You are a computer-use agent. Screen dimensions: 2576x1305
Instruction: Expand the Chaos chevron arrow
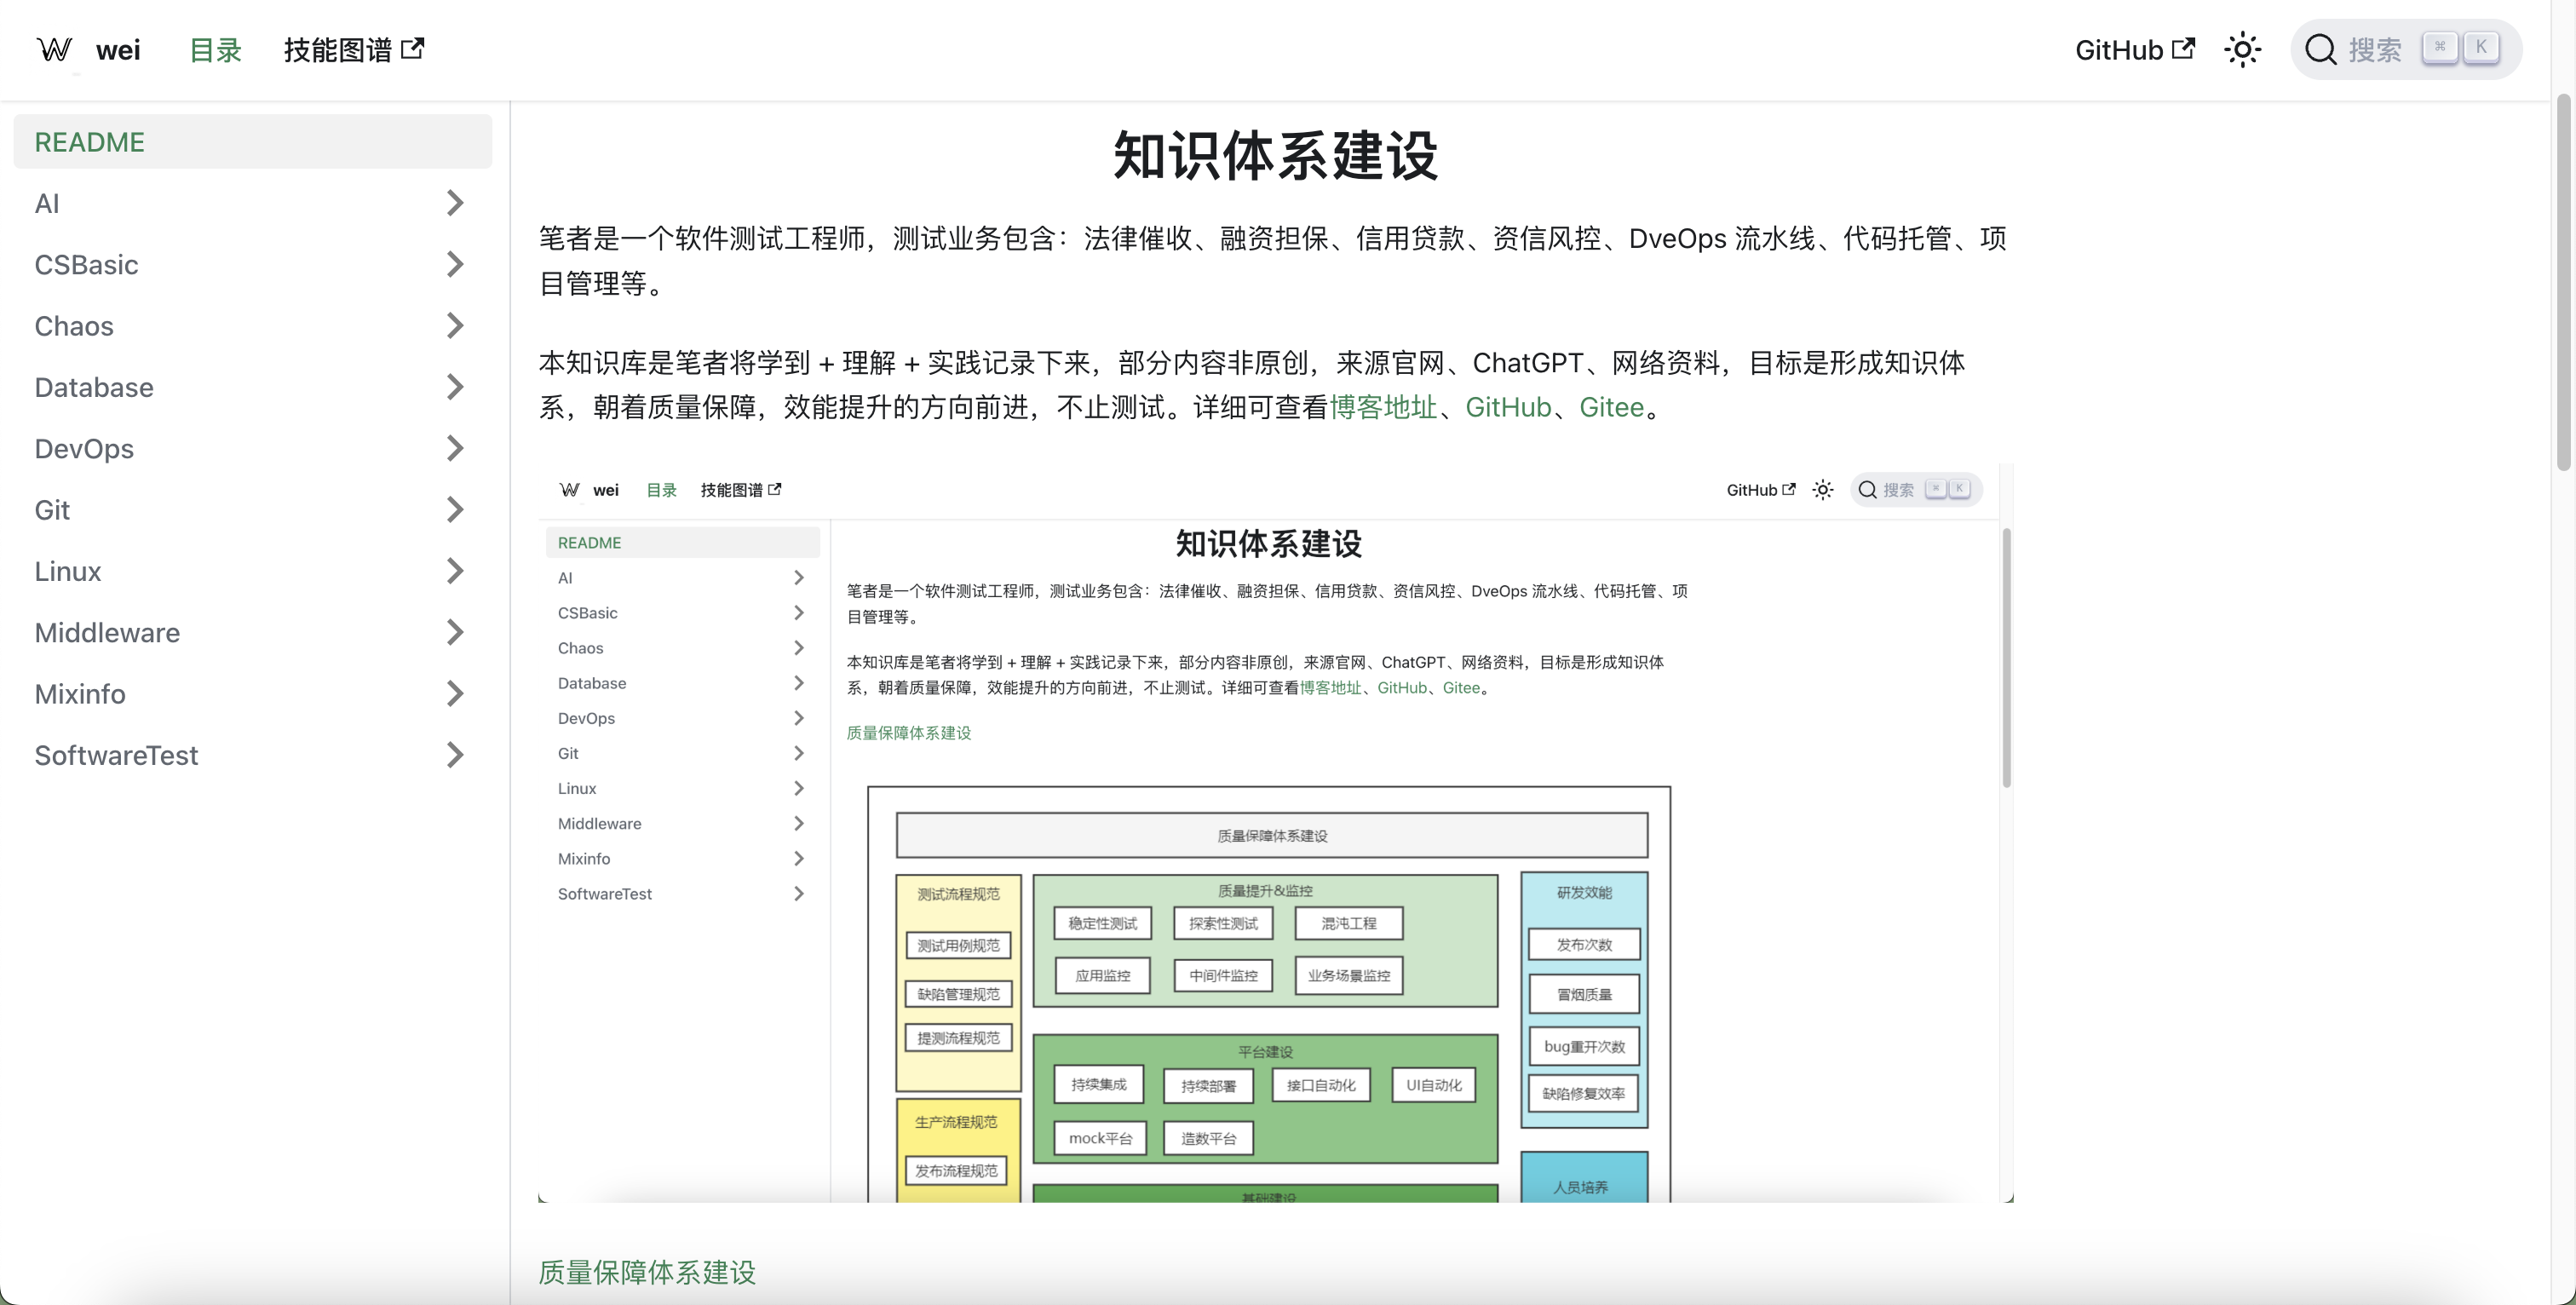(455, 326)
